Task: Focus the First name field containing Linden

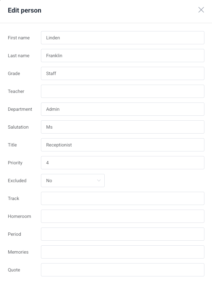Action: (x=123, y=38)
